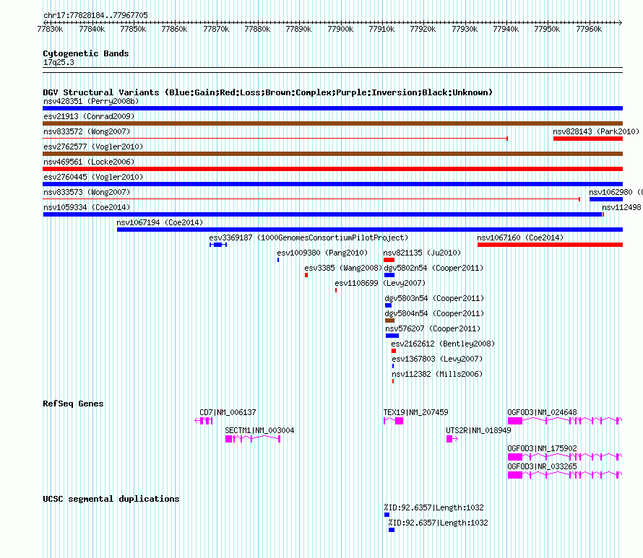Select nsv112382 (Mills2006) label

[437, 374]
